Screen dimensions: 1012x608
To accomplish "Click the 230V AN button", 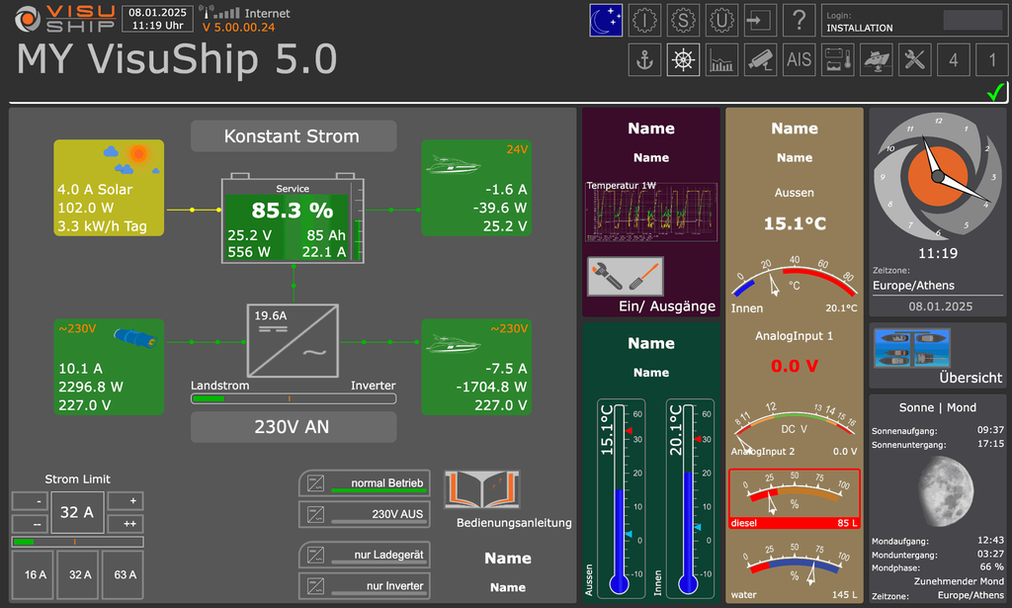I will coord(293,427).
